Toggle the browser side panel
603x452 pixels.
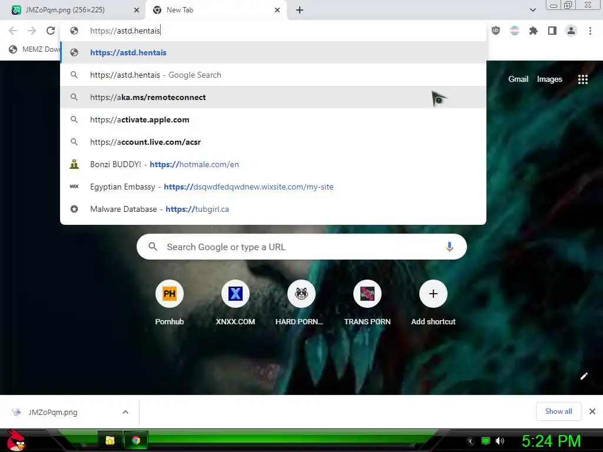pyautogui.click(x=552, y=31)
